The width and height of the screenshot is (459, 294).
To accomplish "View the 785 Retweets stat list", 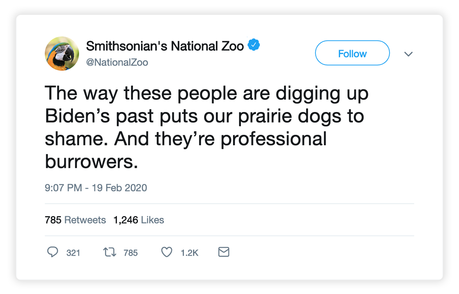I will [75, 220].
